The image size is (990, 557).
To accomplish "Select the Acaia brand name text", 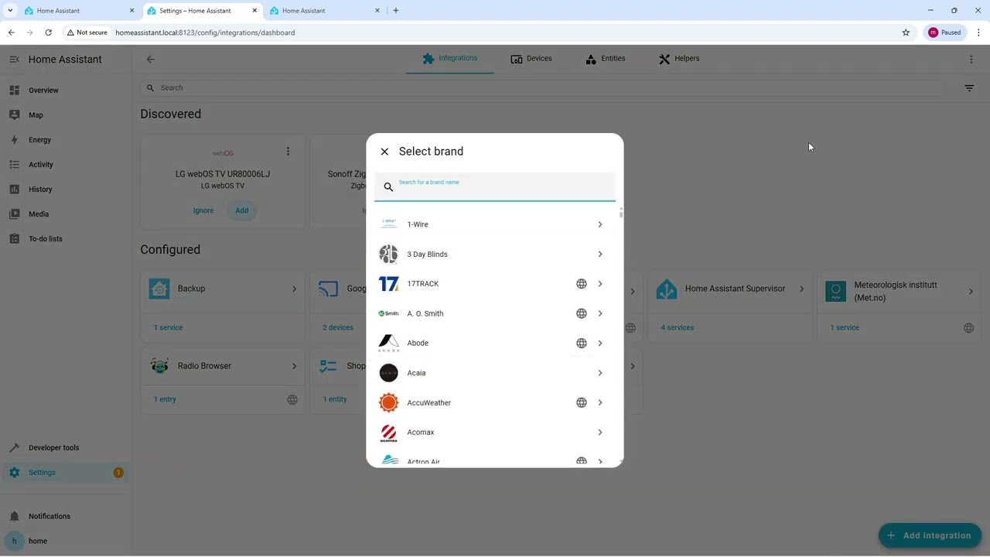I will [416, 373].
